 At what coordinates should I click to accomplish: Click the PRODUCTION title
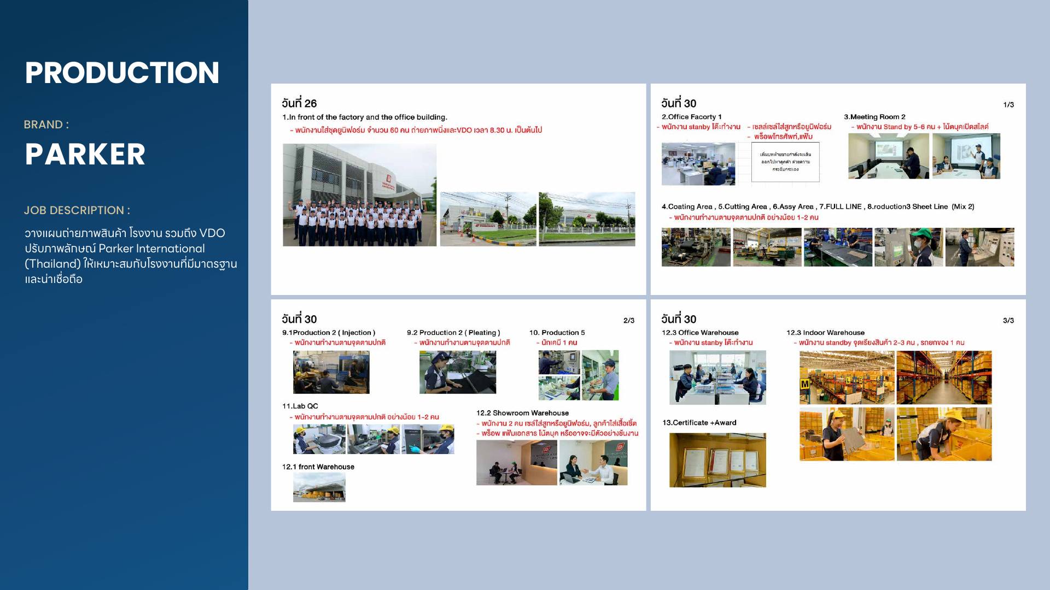coord(122,73)
